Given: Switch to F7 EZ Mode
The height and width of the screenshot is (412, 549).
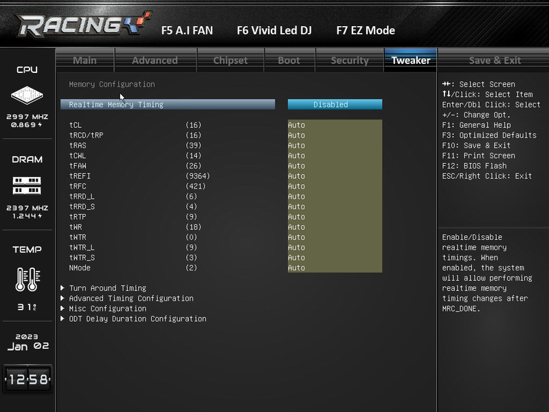Looking at the screenshot, I should pyautogui.click(x=366, y=30).
